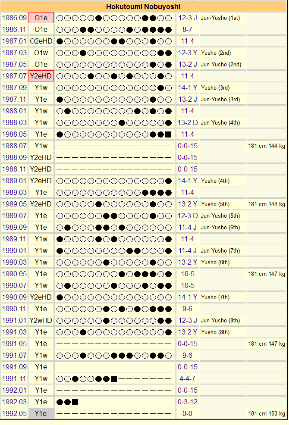289x425 pixels.
Task: Open the 1987.07 tournament link
Action: [14, 76]
